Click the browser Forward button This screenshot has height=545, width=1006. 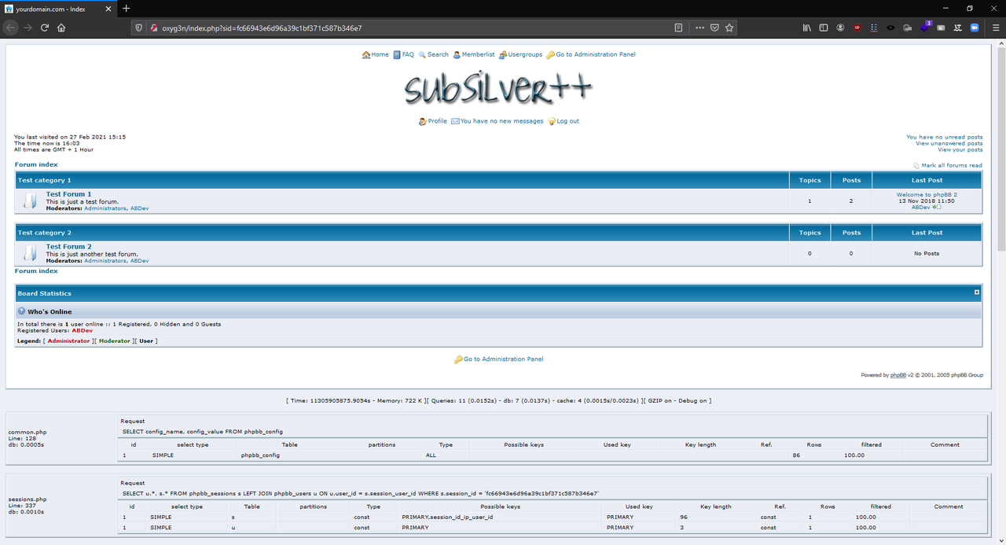click(x=28, y=28)
